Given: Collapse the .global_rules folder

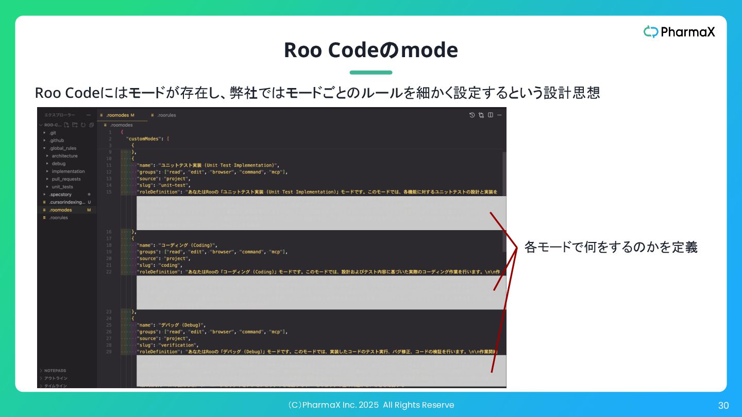Looking at the screenshot, I should coord(45,148).
